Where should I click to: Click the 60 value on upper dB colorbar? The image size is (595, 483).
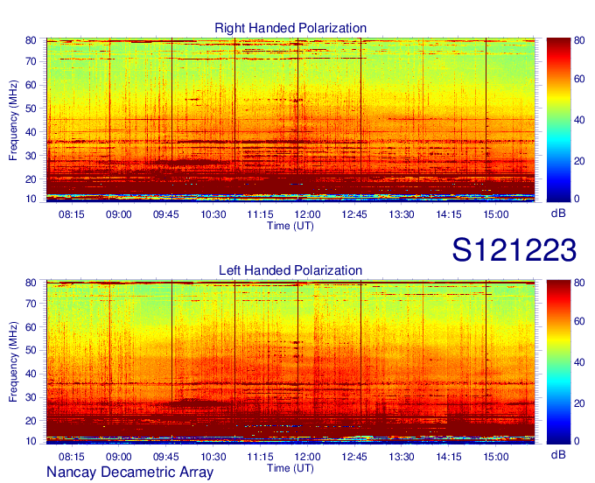tap(579, 79)
